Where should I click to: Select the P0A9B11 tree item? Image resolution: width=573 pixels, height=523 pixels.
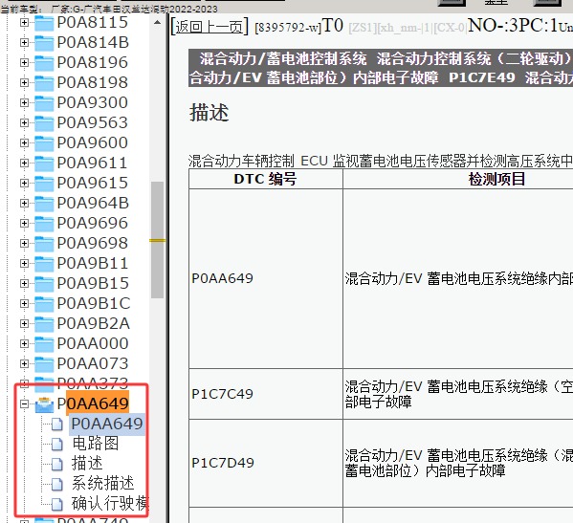(93, 264)
